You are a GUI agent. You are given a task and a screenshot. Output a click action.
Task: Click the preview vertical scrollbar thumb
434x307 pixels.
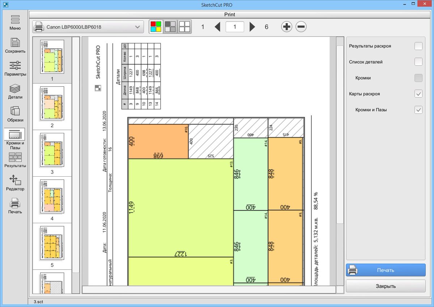[340, 134]
